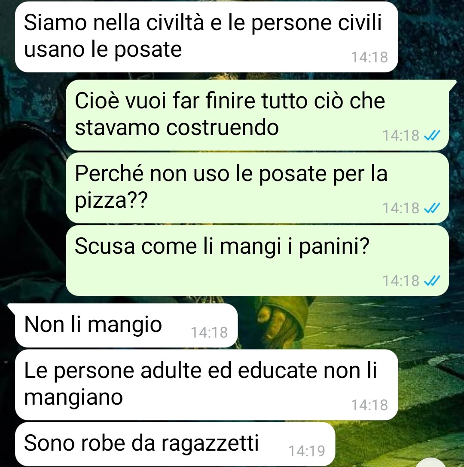This screenshot has width=464, height=467.
Task: Tap the word 'costruendo' in the sent message
Action: tap(222, 128)
